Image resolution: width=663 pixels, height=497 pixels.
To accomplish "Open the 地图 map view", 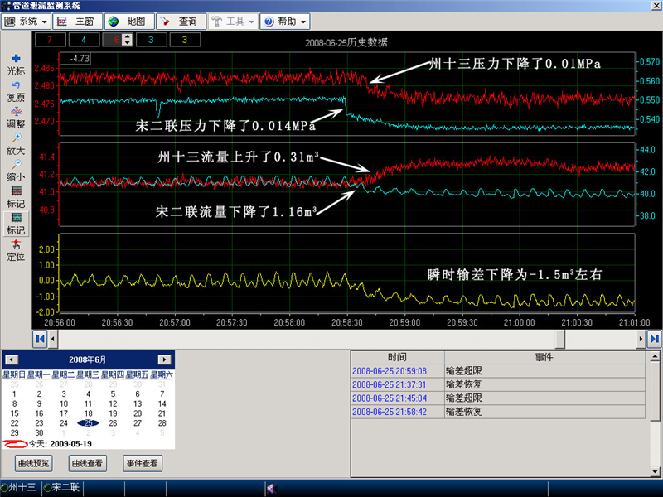I will pyautogui.click(x=129, y=21).
